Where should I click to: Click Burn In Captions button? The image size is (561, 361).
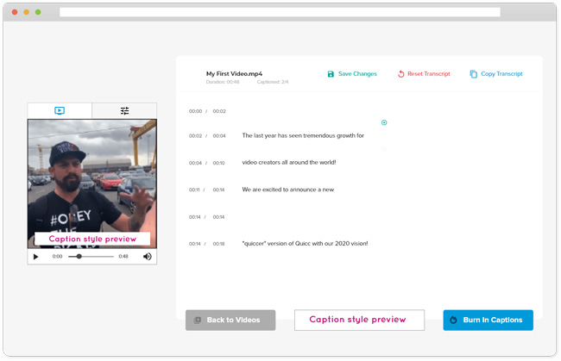click(488, 320)
